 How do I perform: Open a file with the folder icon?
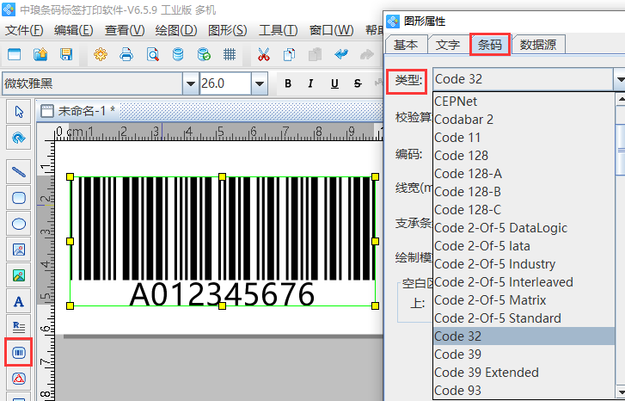[x=40, y=54]
